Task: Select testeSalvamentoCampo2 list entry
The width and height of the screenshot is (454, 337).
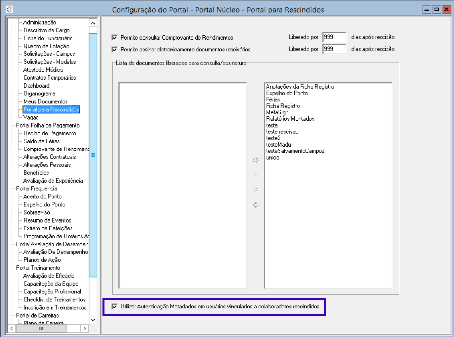Action: coord(295,151)
